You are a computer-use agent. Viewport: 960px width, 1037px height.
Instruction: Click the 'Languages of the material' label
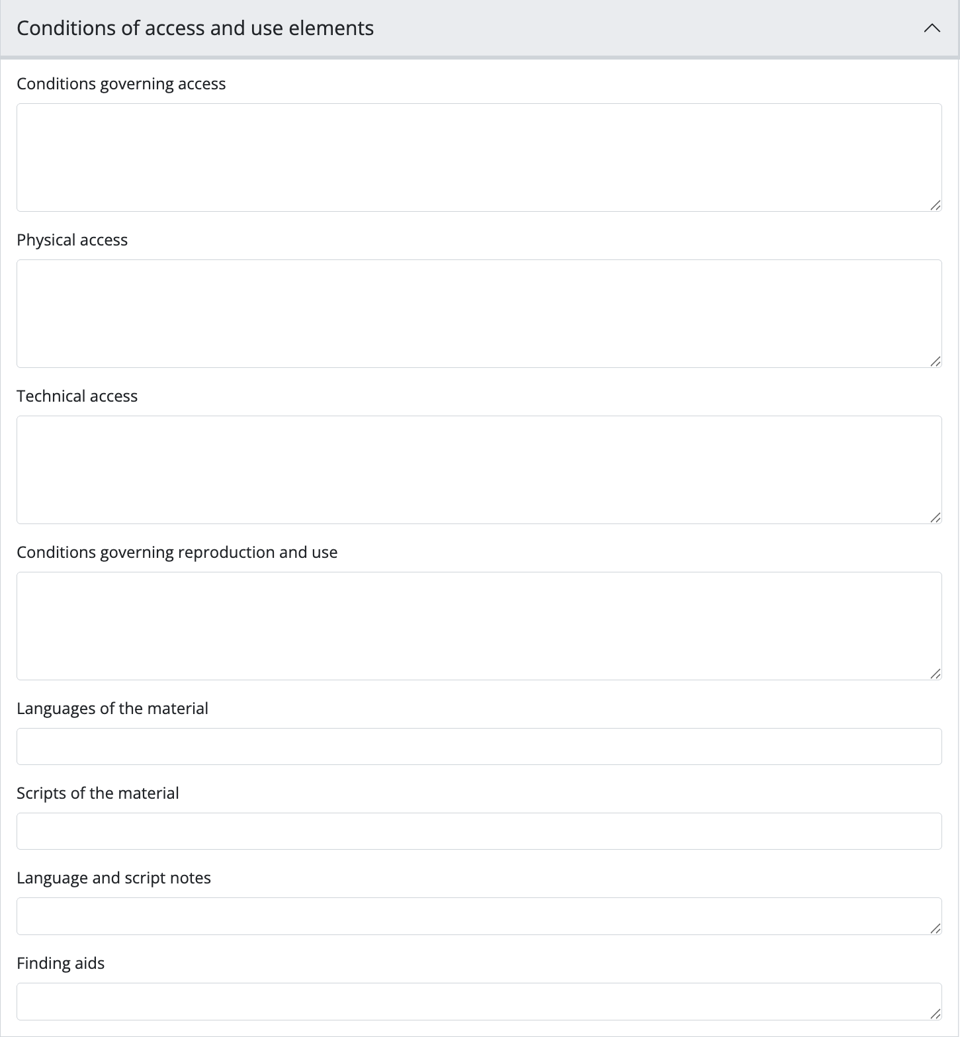(x=112, y=708)
